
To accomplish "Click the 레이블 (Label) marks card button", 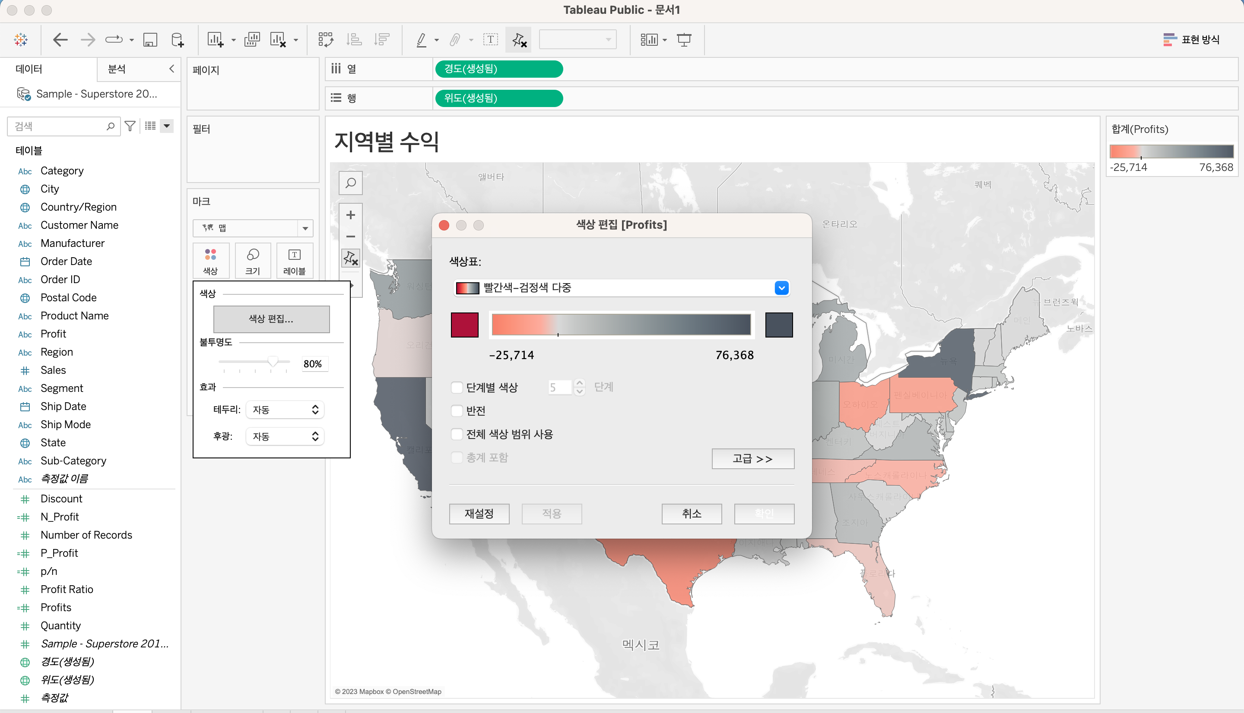I will coord(295,261).
